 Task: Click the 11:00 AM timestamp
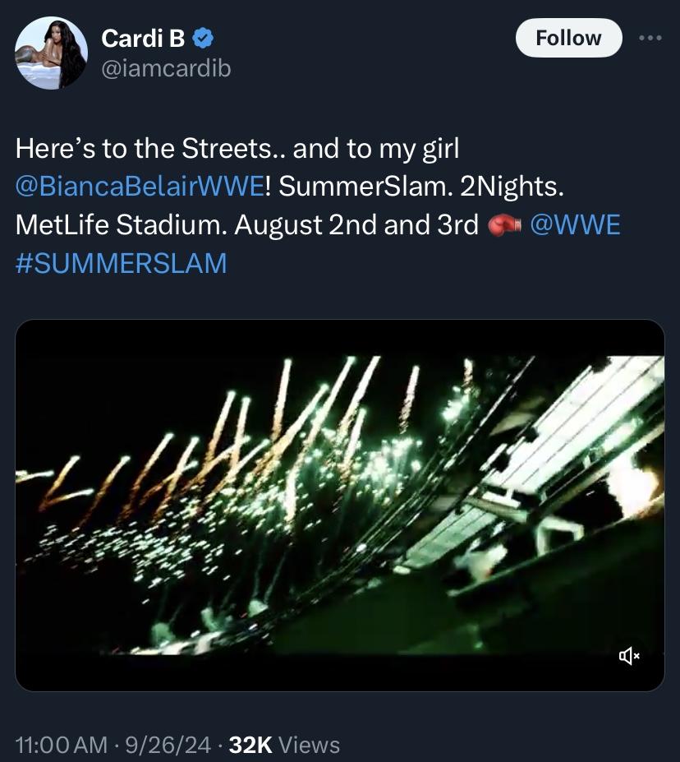[62, 745]
